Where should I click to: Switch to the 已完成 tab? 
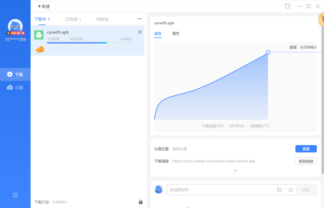pyautogui.click(x=73, y=19)
